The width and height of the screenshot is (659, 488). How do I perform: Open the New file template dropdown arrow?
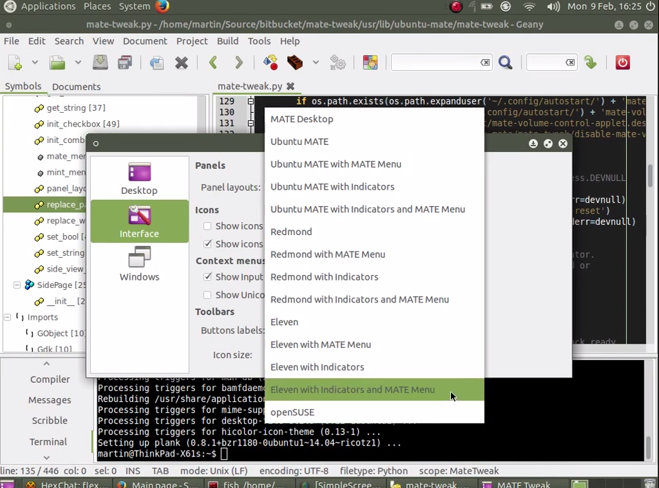tap(35, 63)
